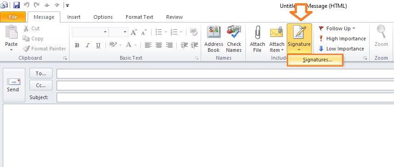Open the font size combo box

pos(118,32)
